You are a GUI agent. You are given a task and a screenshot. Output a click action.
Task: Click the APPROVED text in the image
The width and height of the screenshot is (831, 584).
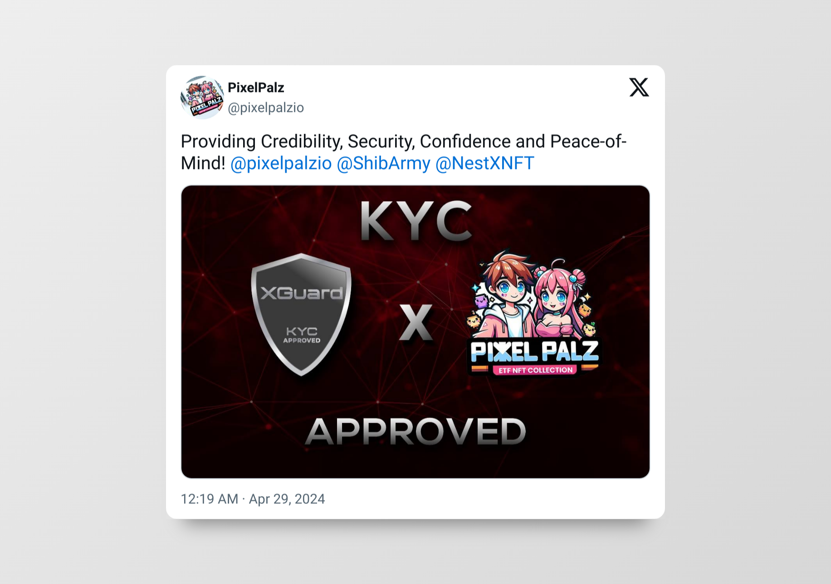click(x=416, y=431)
